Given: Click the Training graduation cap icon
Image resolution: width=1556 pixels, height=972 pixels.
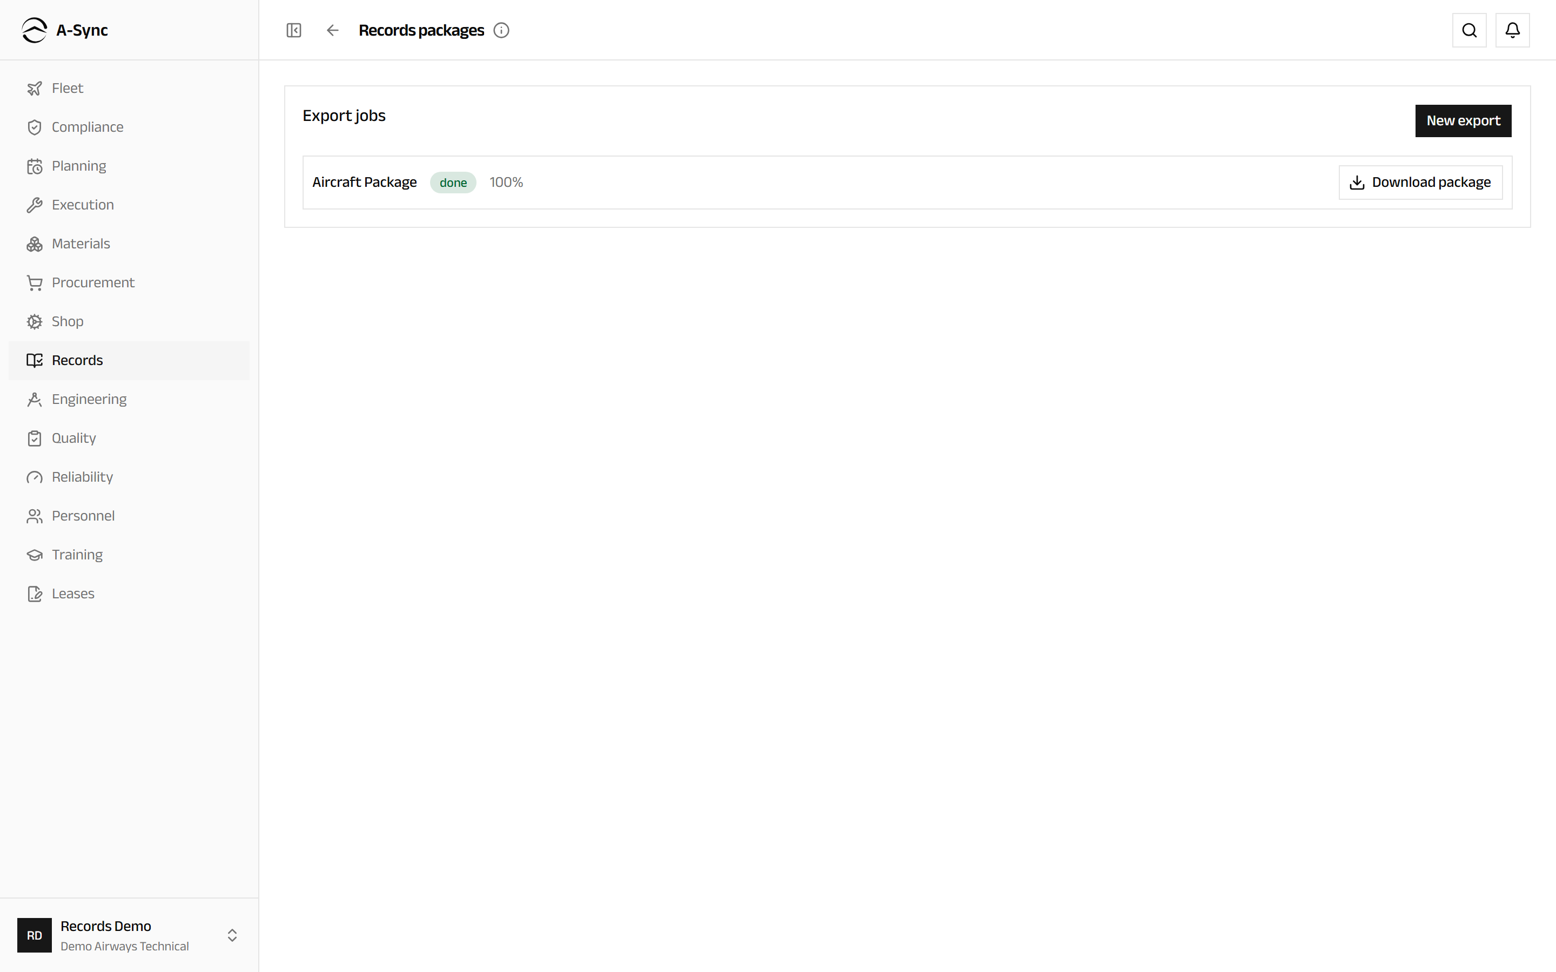Looking at the screenshot, I should pos(35,555).
